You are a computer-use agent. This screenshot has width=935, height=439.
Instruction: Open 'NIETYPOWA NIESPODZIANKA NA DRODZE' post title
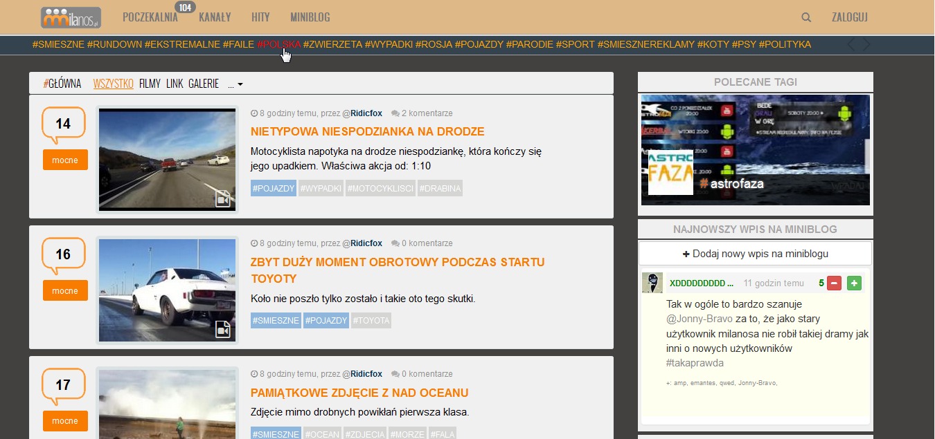coord(368,131)
